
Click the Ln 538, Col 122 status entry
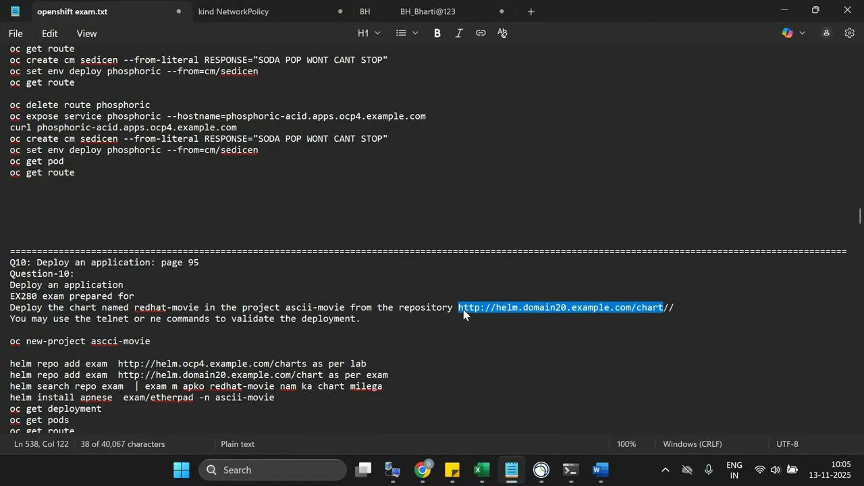click(x=42, y=444)
